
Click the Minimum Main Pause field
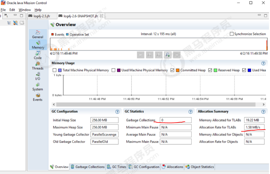tap(176, 127)
